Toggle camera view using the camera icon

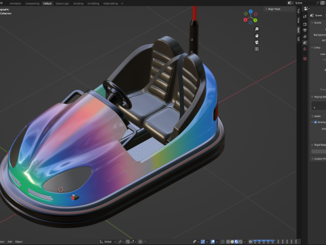[x=257, y=42]
